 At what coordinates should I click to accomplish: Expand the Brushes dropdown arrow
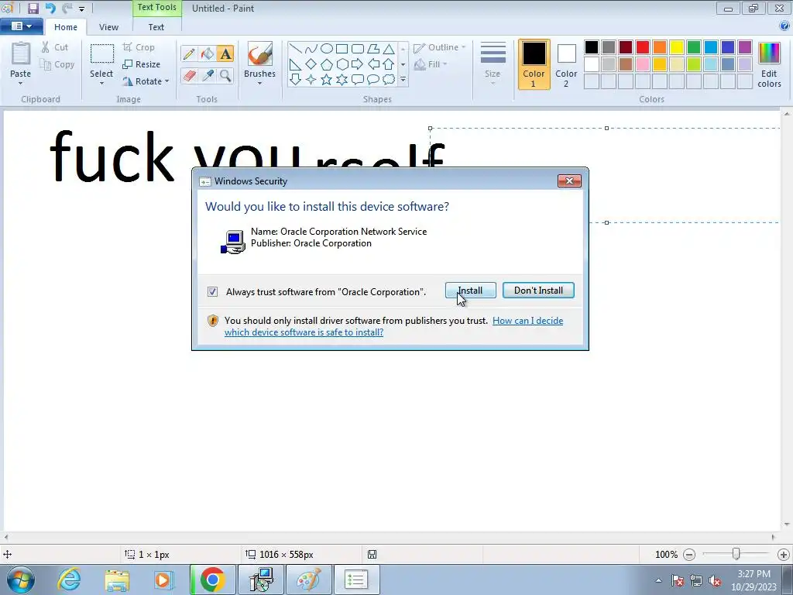pos(260,84)
